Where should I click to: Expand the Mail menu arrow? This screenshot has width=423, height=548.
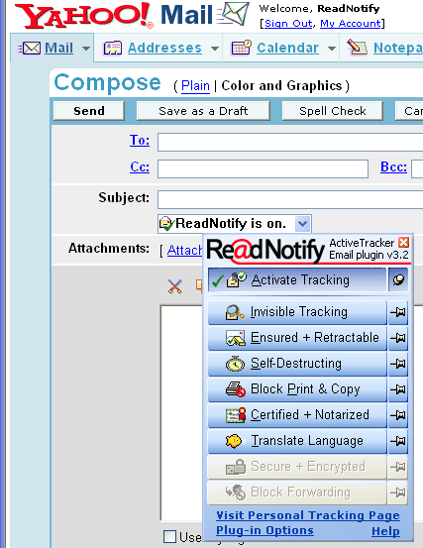[86, 49]
